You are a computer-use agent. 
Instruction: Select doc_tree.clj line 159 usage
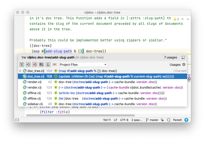[x=102, y=77]
